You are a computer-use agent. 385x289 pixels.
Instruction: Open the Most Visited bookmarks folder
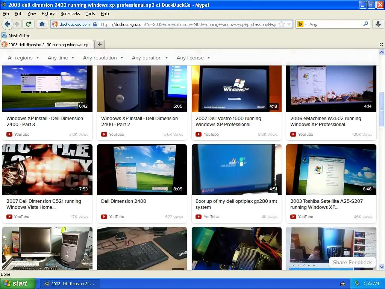point(16,36)
